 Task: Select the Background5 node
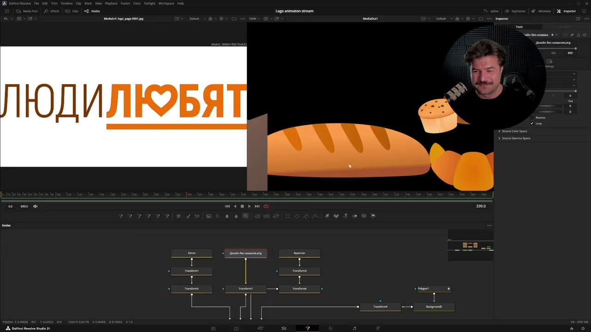[434, 307]
